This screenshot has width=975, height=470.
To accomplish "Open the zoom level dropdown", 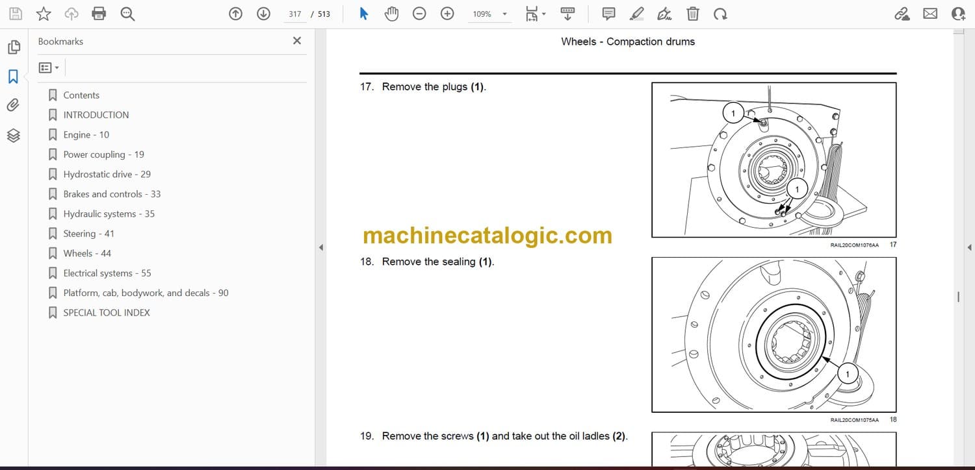I will 504,14.
